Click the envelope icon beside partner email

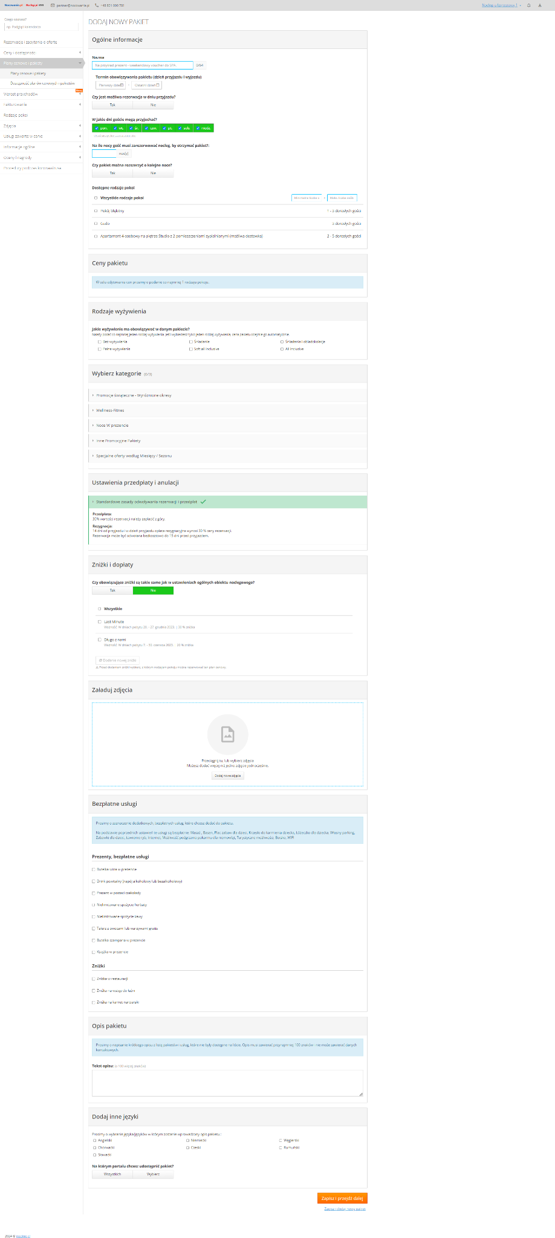pyautogui.click(x=53, y=5)
